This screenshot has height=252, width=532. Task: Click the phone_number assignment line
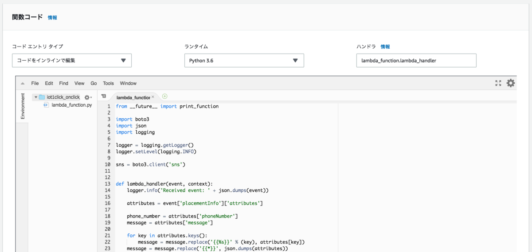[x=182, y=216]
